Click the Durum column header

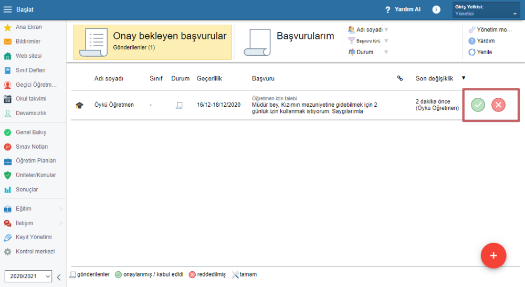[181, 78]
